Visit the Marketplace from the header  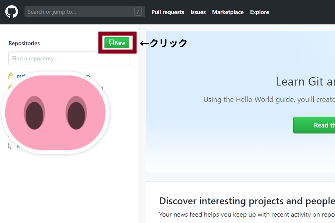coord(228,12)
